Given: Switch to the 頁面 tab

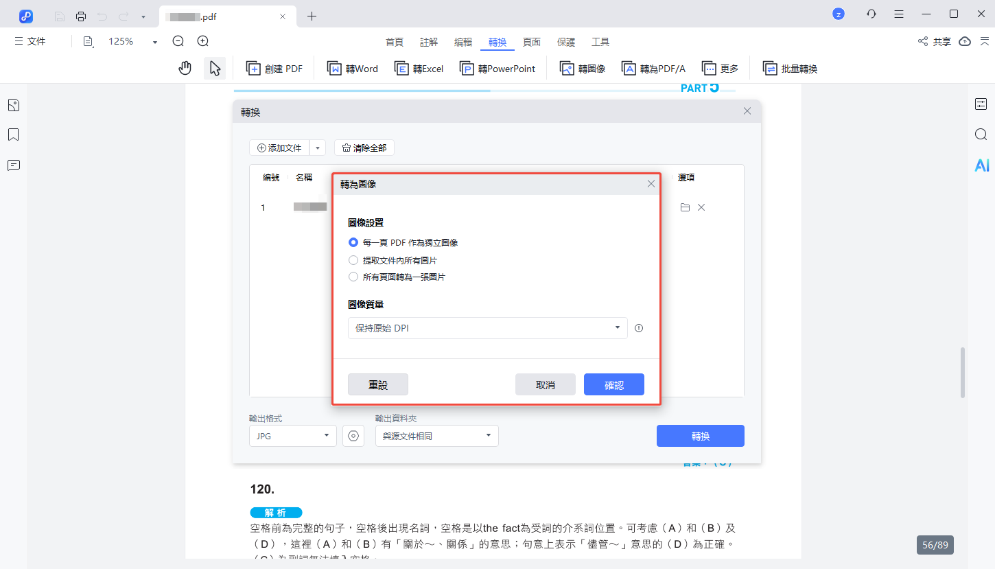Looking at the screenshot, I should [x=532, y=42].
